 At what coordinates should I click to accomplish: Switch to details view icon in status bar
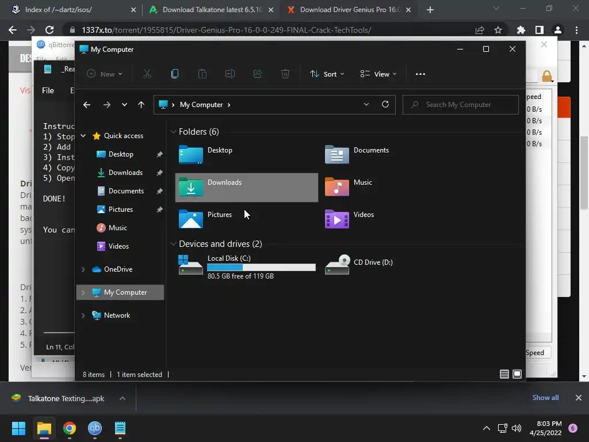(x=504, y=374)
